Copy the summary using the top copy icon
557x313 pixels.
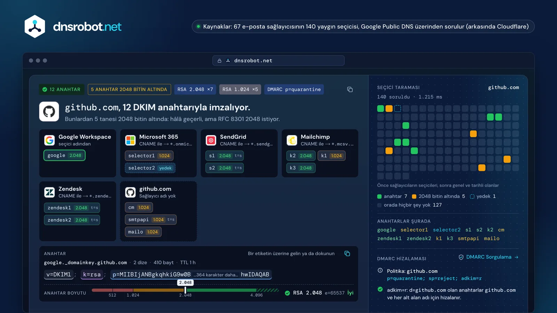click(x=350, y=89)
